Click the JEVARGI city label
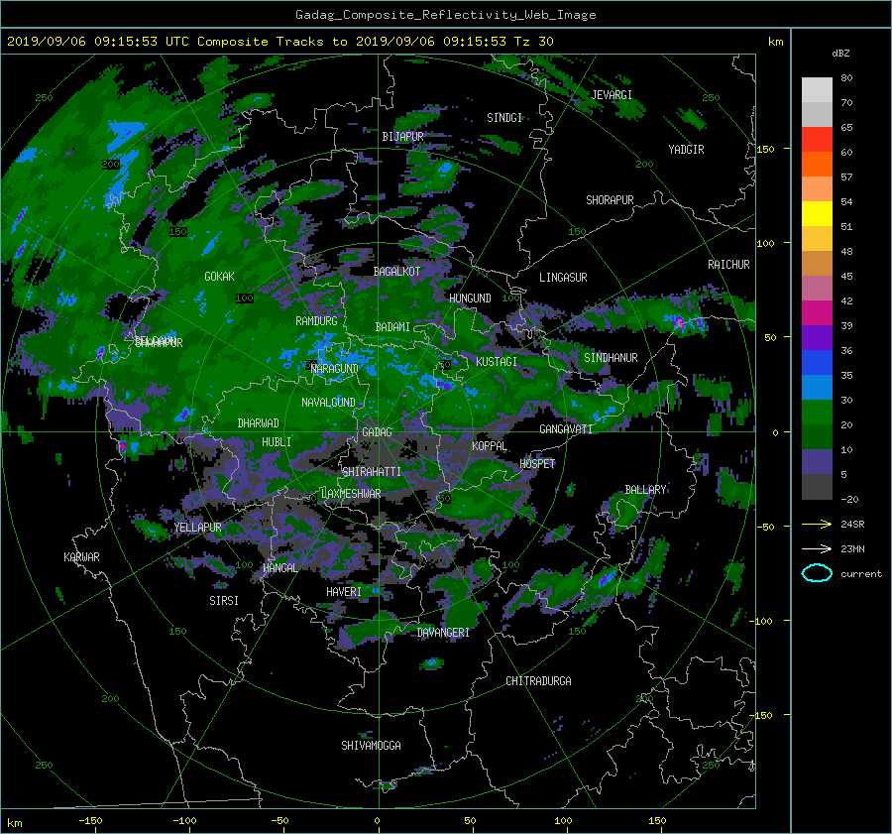892x834 pixels. (612, 95)
